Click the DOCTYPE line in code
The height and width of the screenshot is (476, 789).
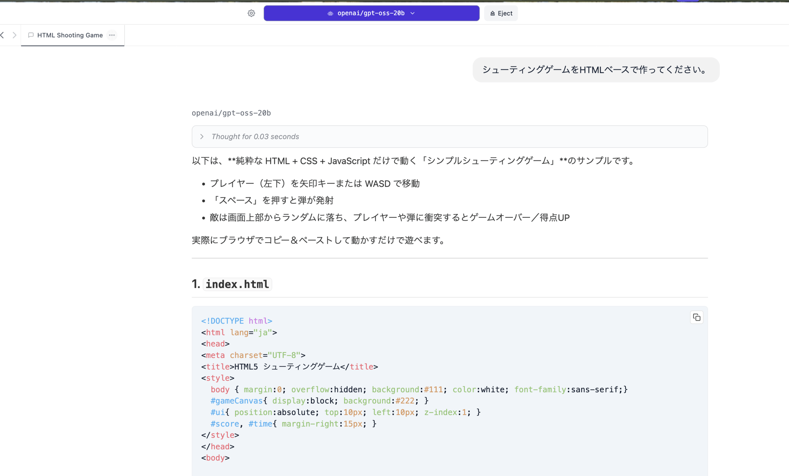(237, 321)
